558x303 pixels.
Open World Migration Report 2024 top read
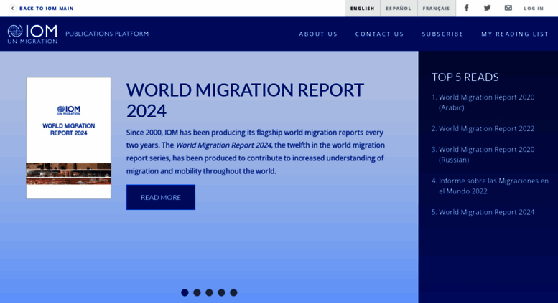click(486, 212)
